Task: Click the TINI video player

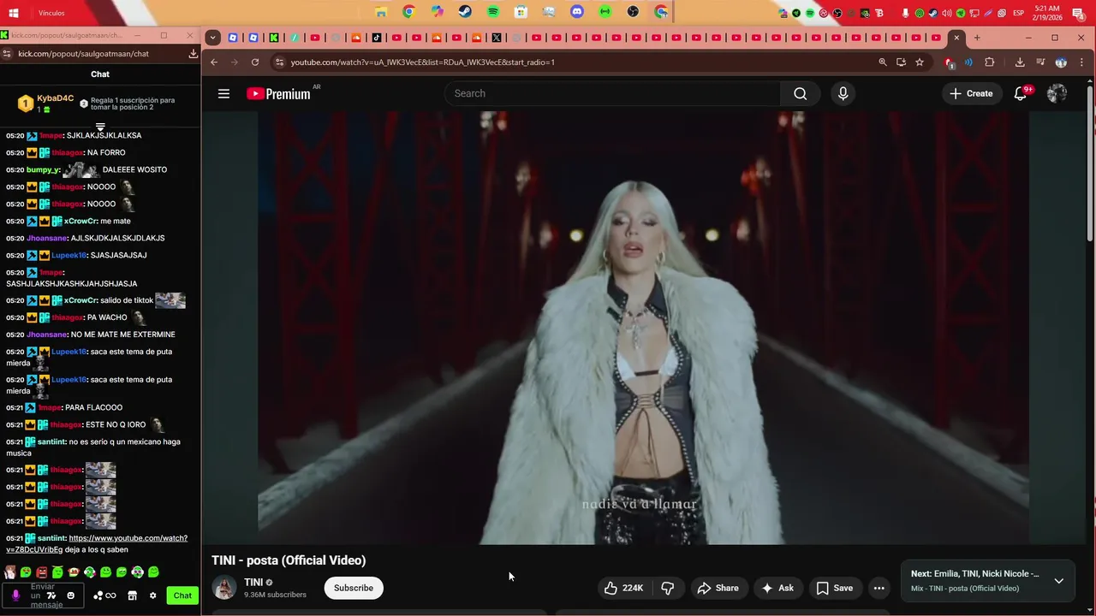Action: pyautogui.click(x=643, y=328)
